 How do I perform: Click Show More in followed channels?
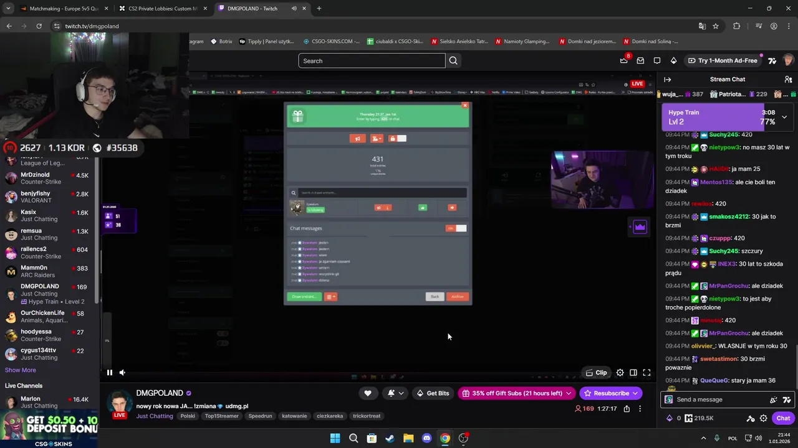tap(20, 370)
